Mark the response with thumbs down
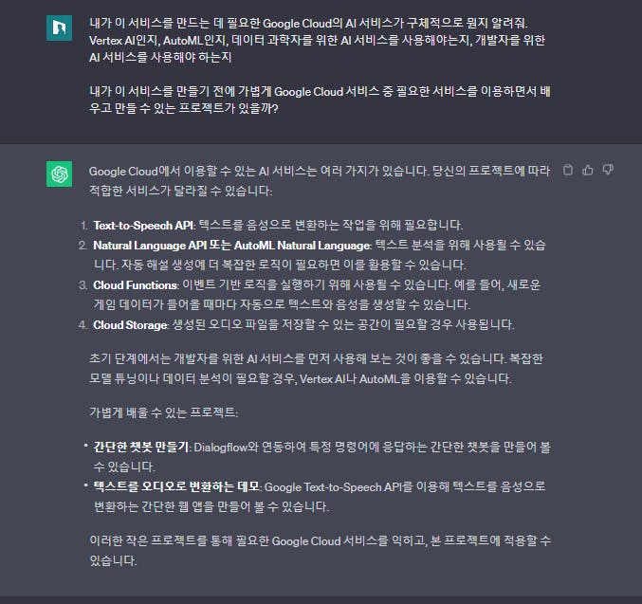 tap(608, 170)
